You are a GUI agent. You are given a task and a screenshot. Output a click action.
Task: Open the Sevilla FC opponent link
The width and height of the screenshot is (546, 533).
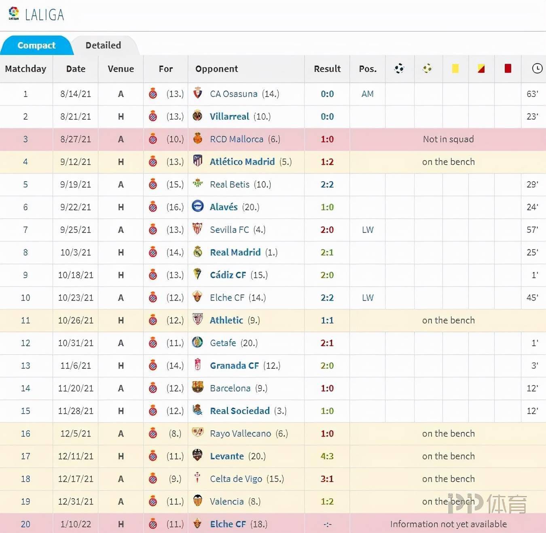point(229,230)
